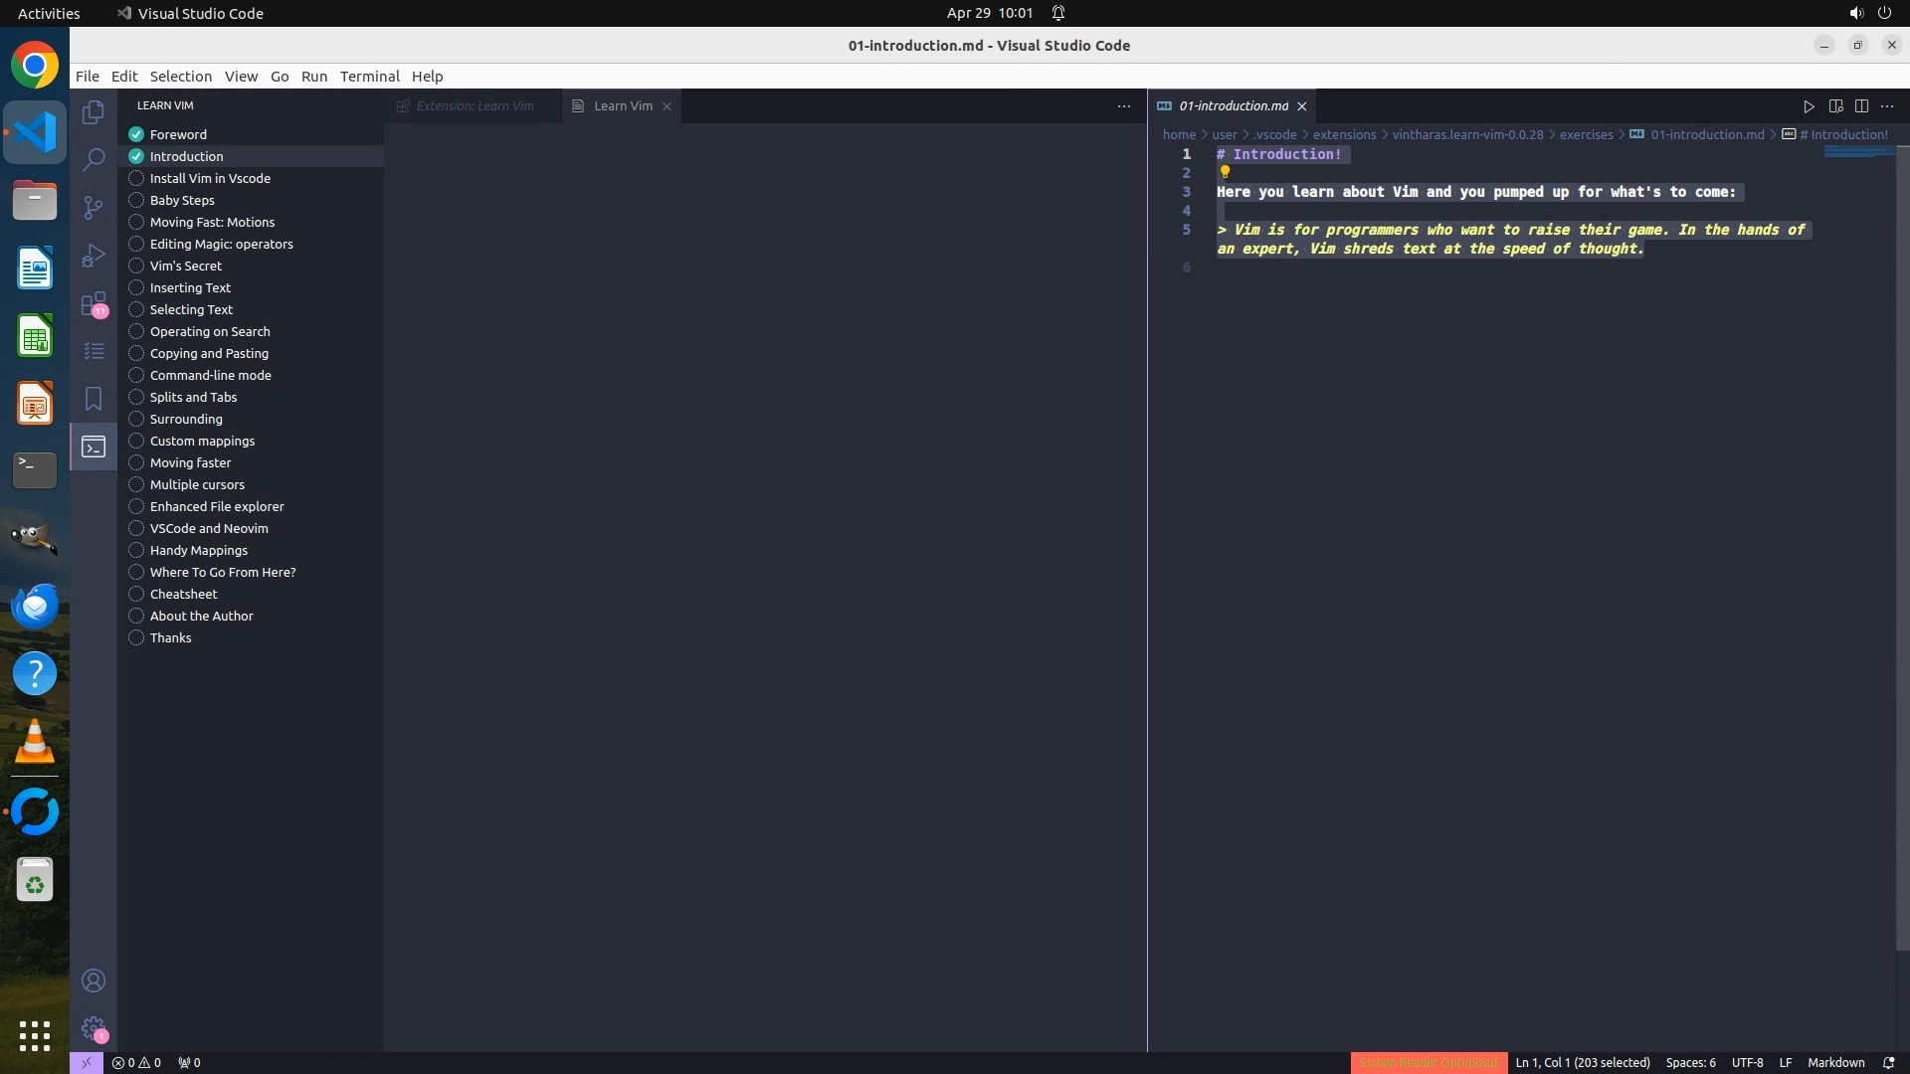Click the Accounts icon in activity bar
Image resolution: width=1910 pixels, height=1074 pixels.
[x=94, y=981]
